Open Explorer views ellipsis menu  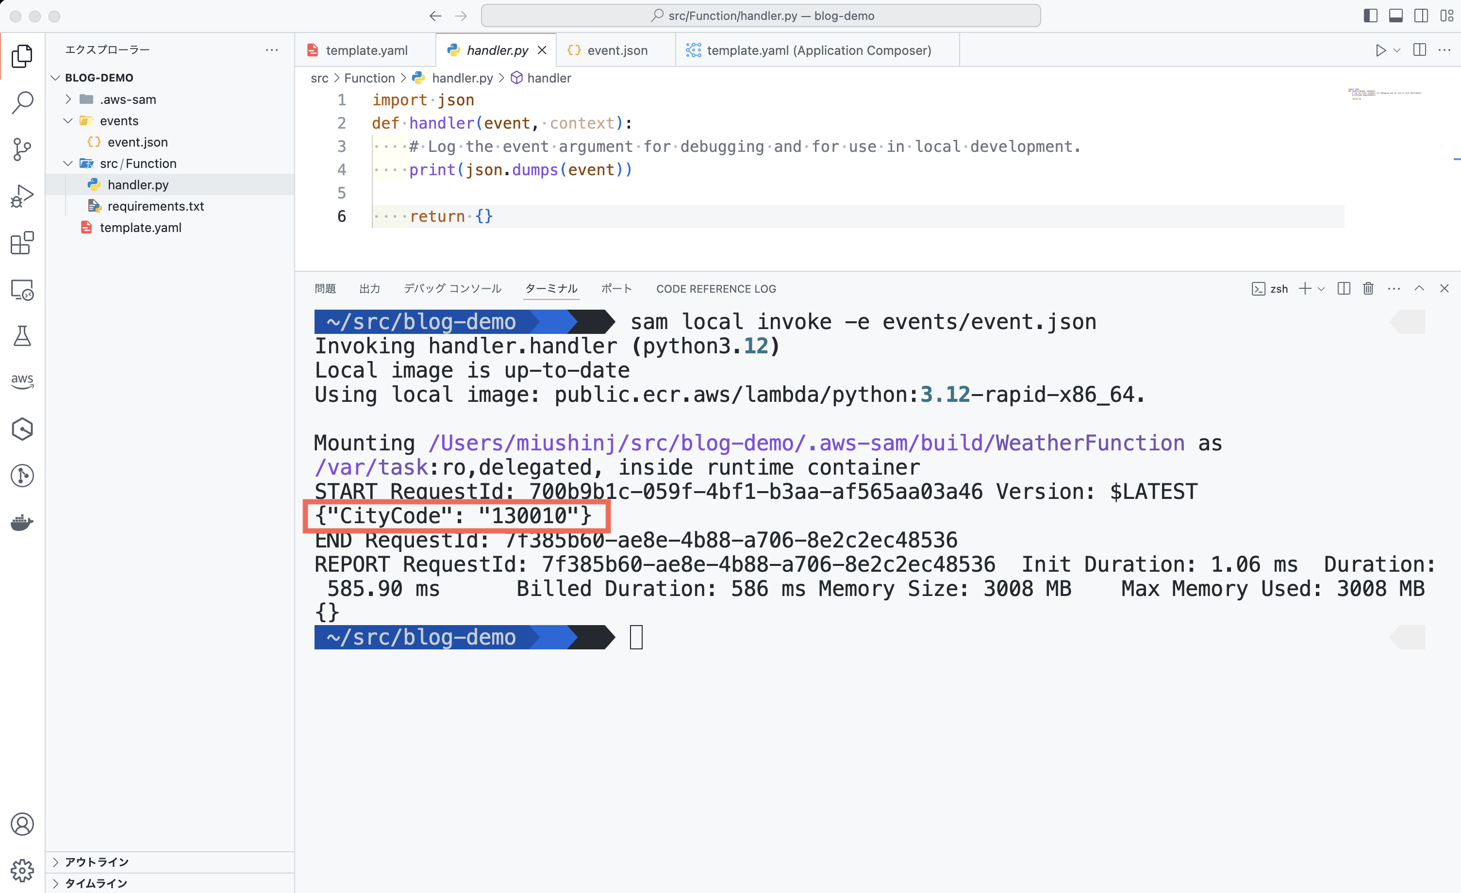pyautogui.click(x=271, y=50)
